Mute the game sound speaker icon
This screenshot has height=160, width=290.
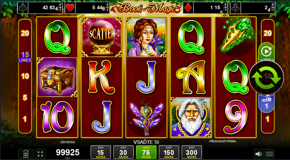(x=258, y=154)
